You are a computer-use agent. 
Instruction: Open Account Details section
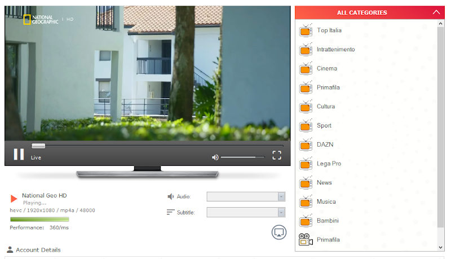pyautogui.click(x=38, y=250)
